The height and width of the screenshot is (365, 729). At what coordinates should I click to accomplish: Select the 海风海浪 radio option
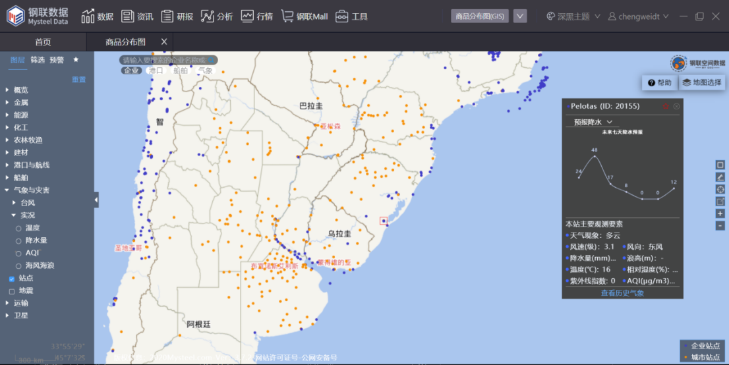(18, 266)
